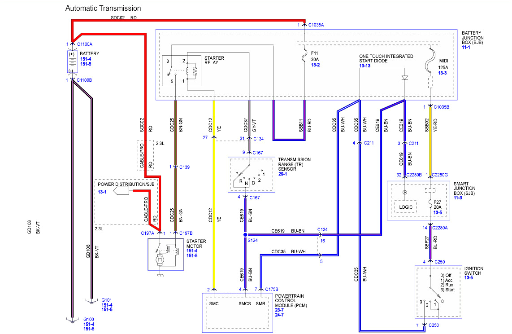Click the Power Distribution arrow symbol

(121, 192)
